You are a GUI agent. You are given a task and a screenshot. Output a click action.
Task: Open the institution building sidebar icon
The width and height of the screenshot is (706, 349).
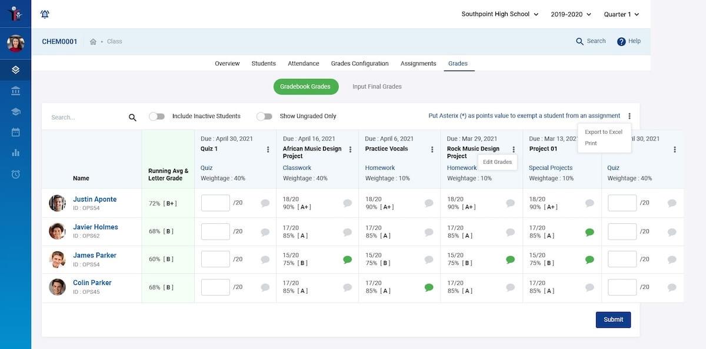pyautogui.click(x=15, y=90)
